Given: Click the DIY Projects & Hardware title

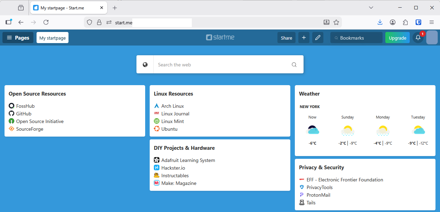Looking at the screenshot, I should click(x=184, y=148).
